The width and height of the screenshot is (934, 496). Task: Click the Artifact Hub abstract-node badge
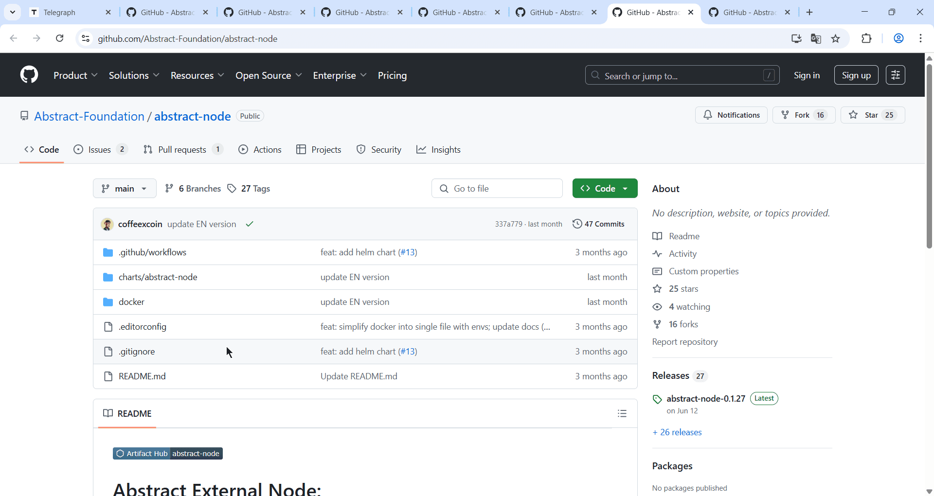click(x=168, y=453)
